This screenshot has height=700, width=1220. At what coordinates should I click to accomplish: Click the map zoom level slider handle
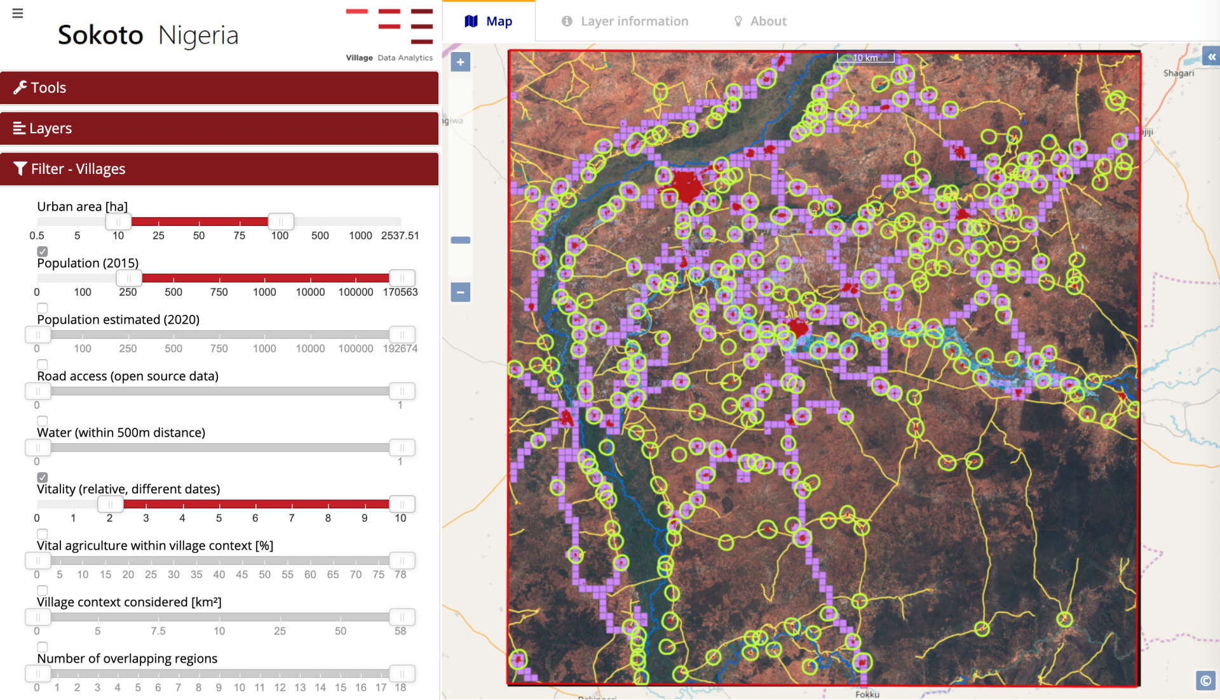click(461, 240)
